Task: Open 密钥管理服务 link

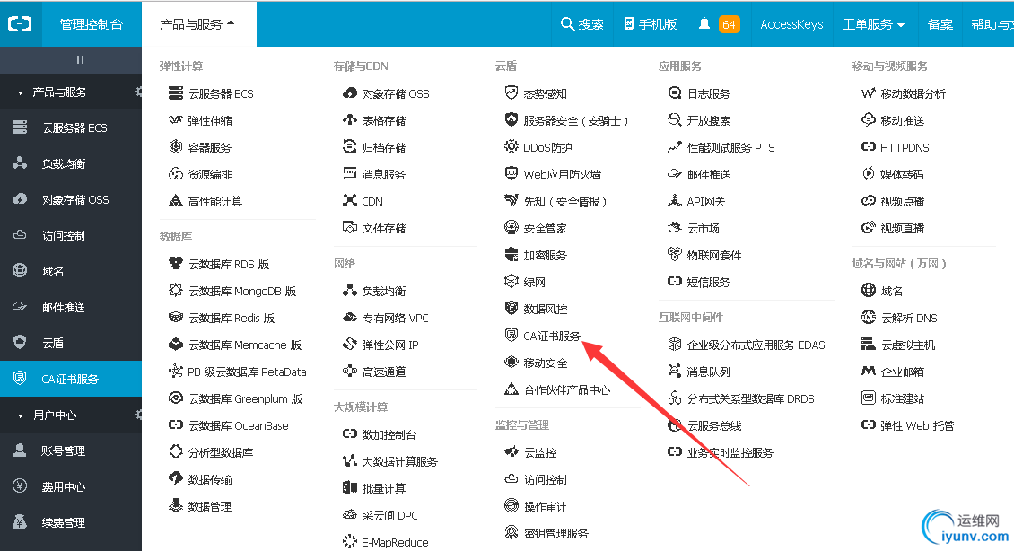Action: pyautogui.click(x=556, y=533)
